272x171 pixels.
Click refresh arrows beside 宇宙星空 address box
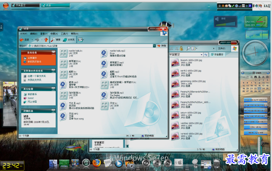tap(206, 55)
